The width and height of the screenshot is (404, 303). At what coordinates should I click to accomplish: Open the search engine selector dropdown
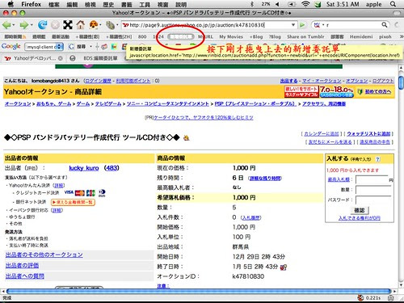[x=323, y=25]
